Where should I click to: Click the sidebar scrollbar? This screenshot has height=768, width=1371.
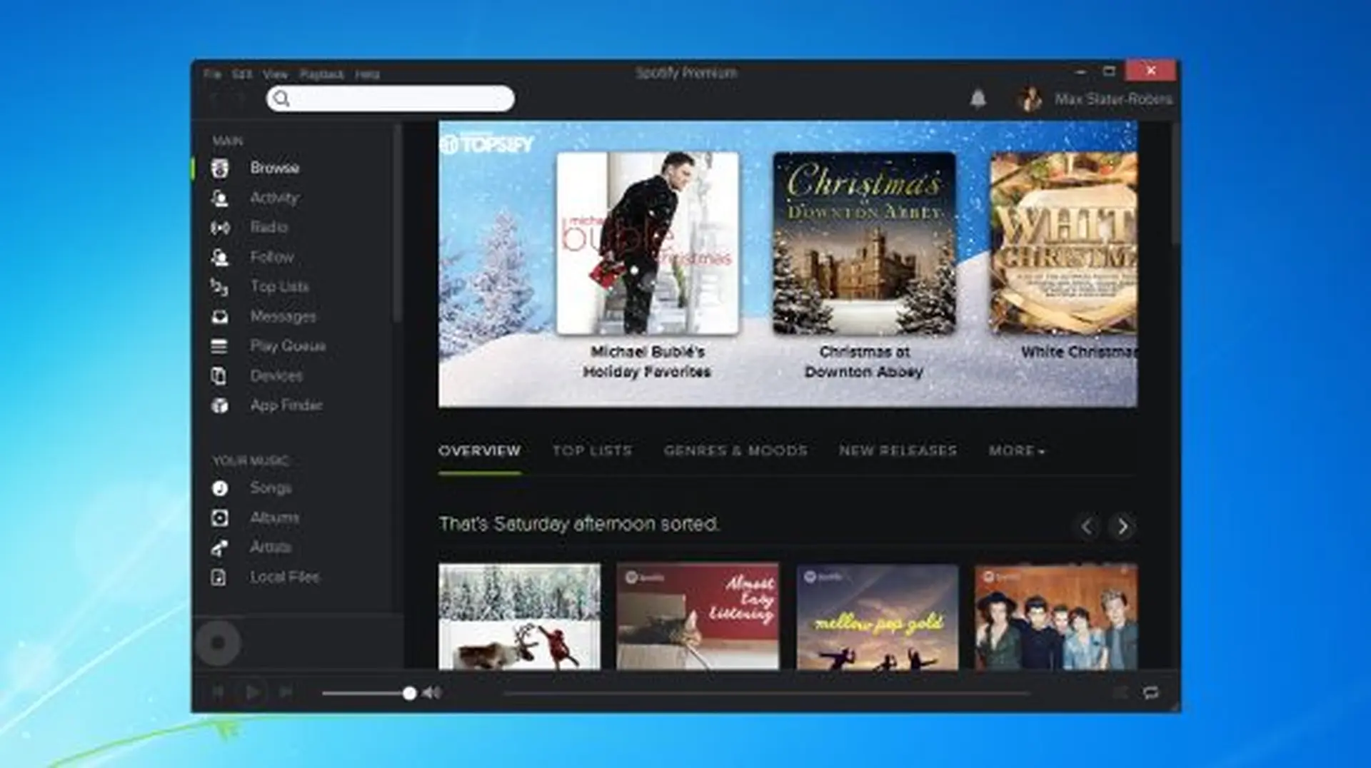[x=397, y=223]
